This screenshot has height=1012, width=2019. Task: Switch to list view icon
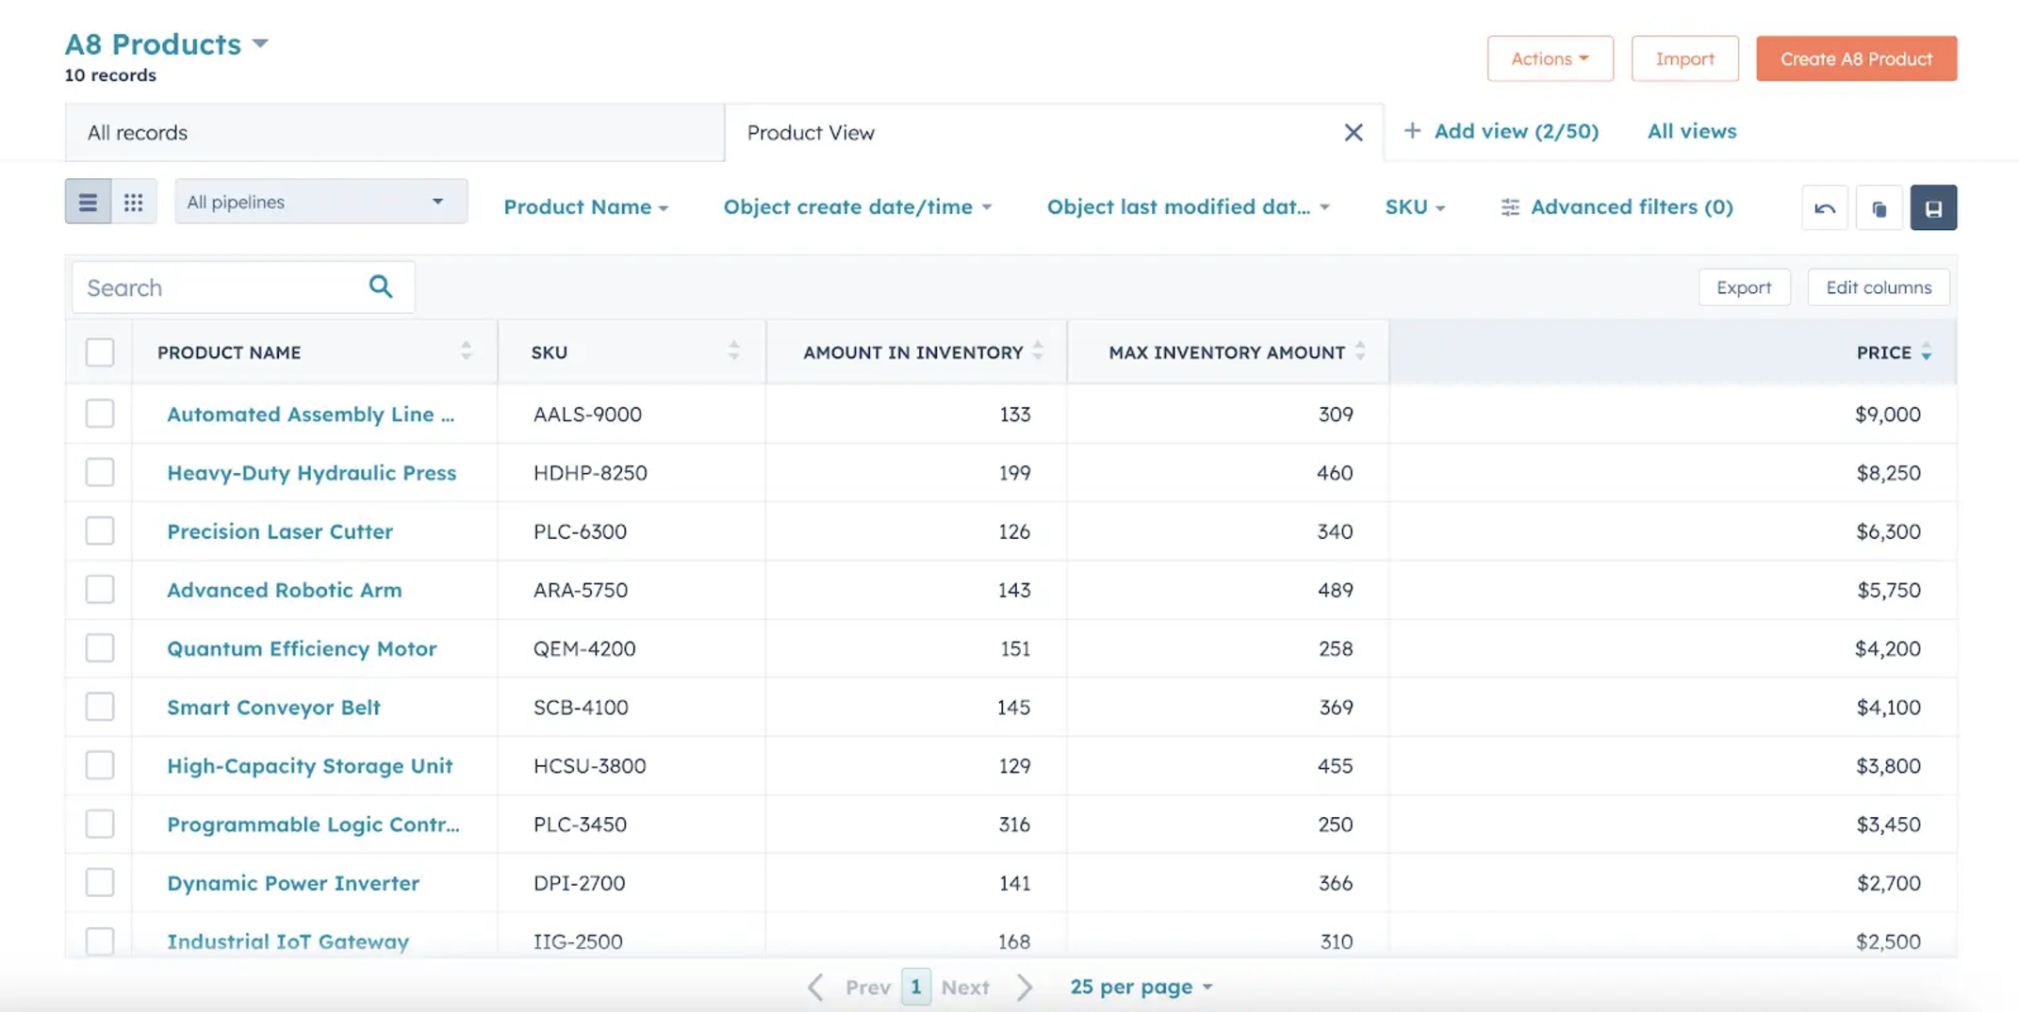tap(88, 202)
